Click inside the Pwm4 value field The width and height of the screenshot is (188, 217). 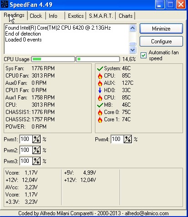[x=117, y=139]
